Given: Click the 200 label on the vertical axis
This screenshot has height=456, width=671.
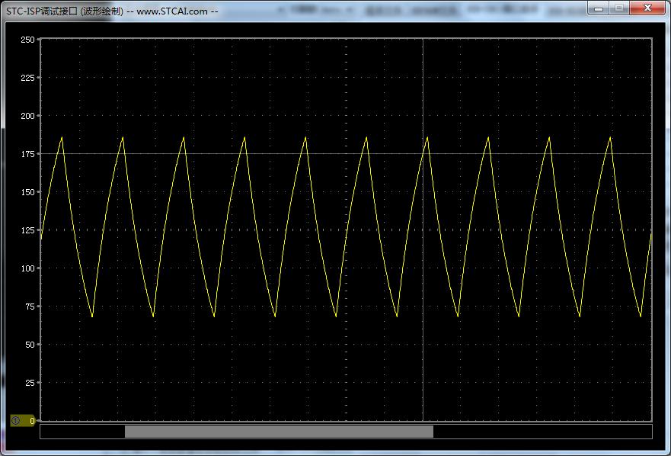Looking at the screenshot, I should click(x=28, y=116).
